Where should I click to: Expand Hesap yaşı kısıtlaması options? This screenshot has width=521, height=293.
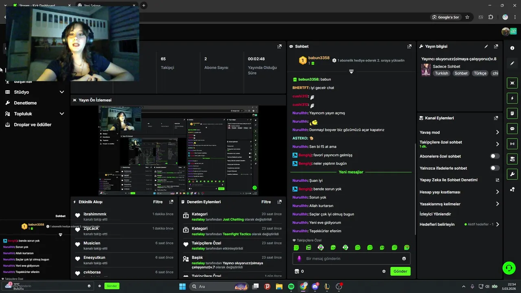tap(497, 192)
